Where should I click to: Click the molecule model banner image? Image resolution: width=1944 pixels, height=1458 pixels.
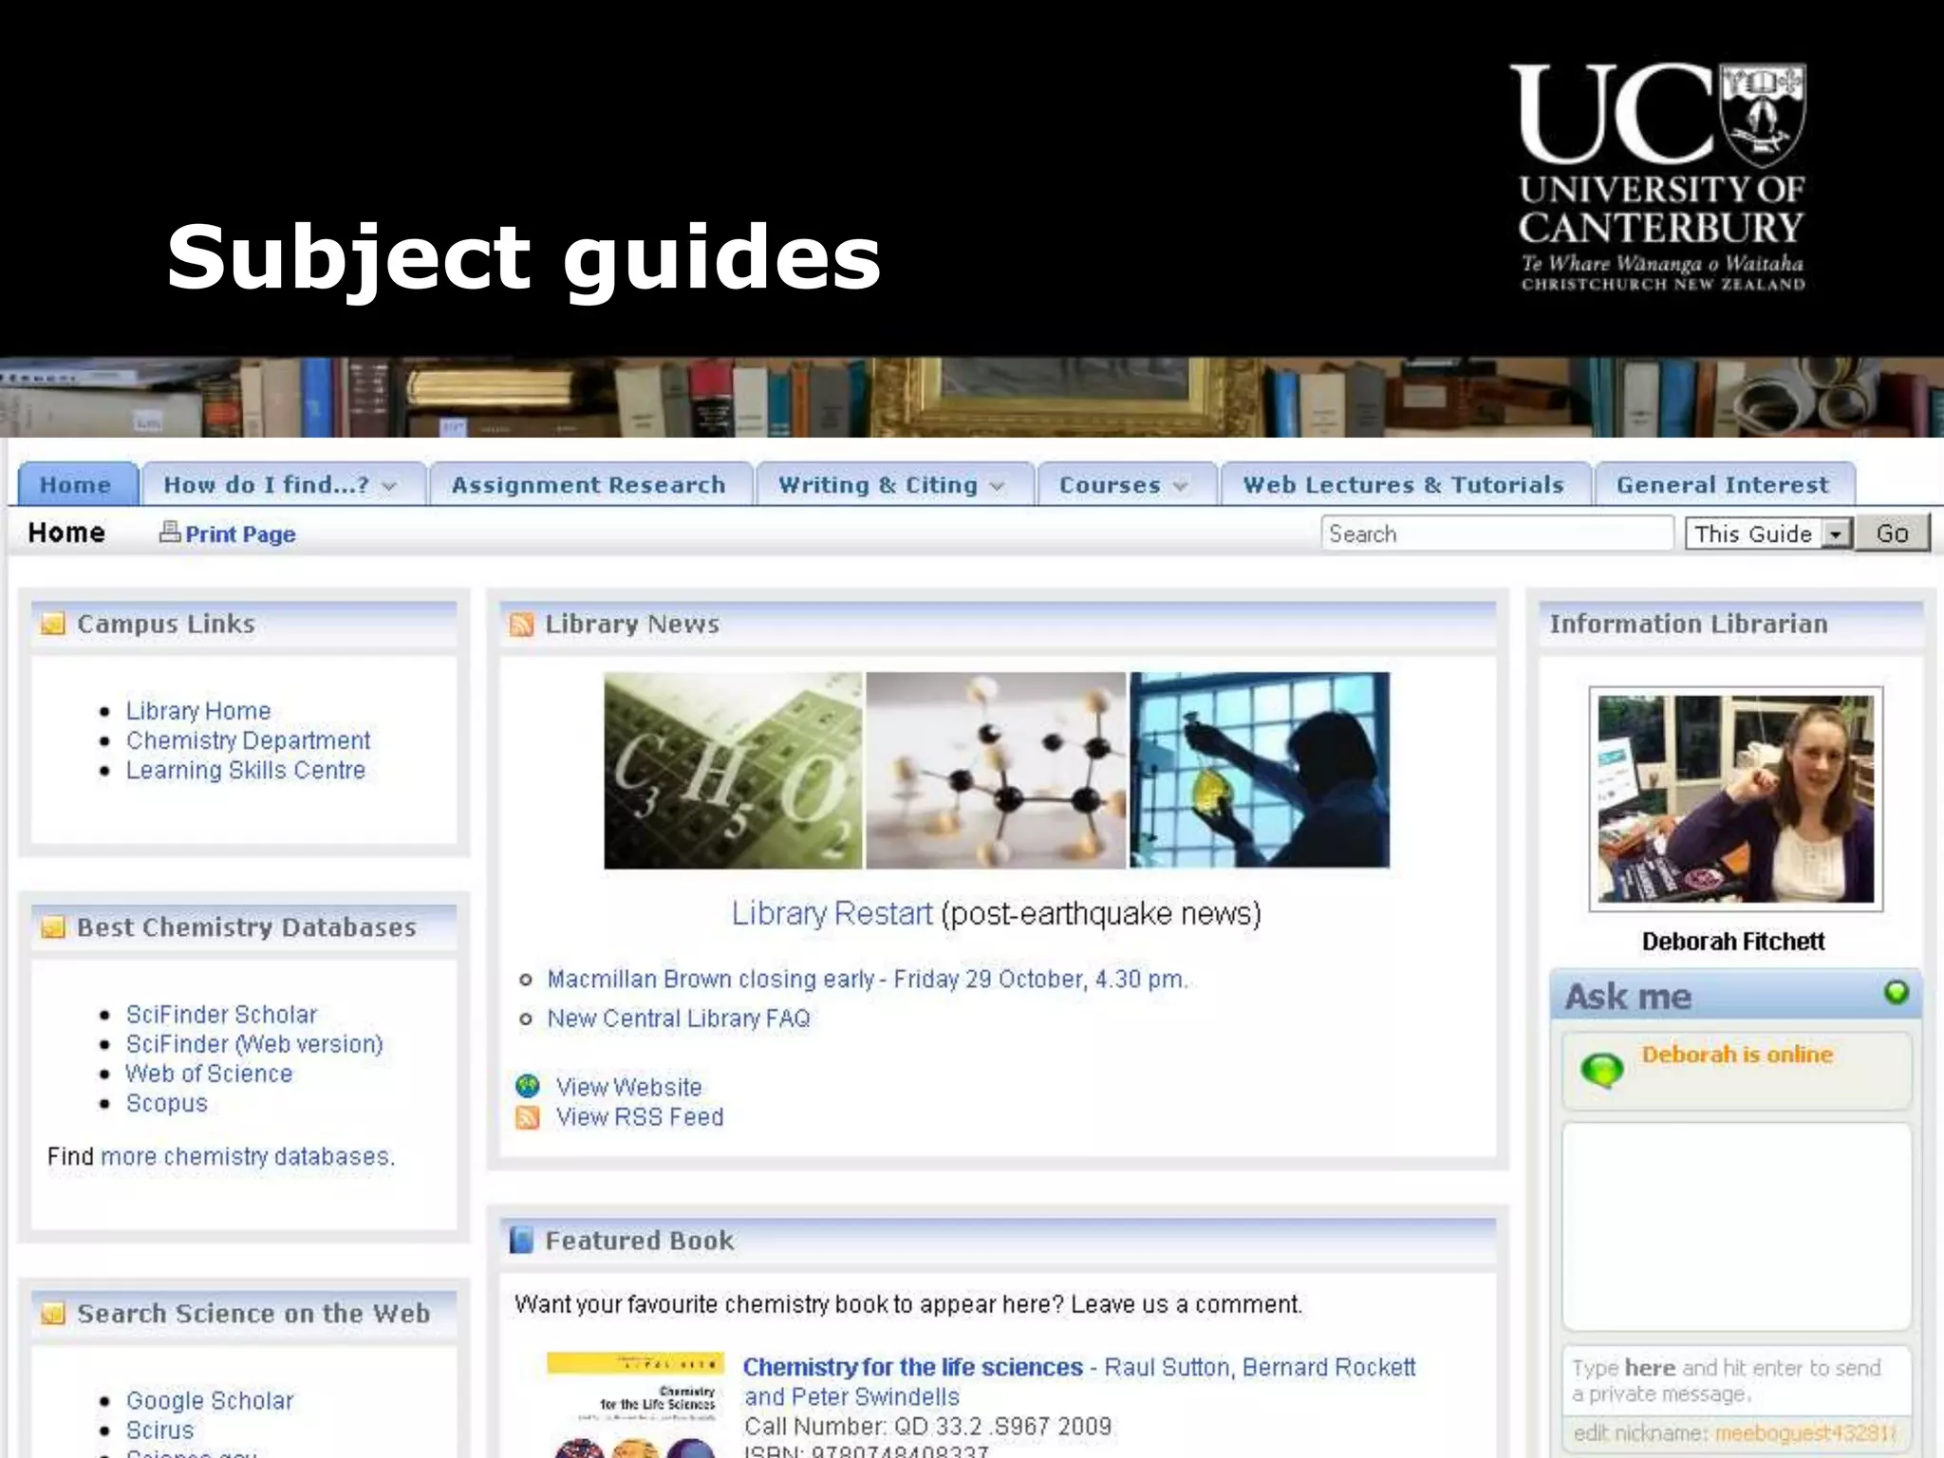click(x=996, y=770)
